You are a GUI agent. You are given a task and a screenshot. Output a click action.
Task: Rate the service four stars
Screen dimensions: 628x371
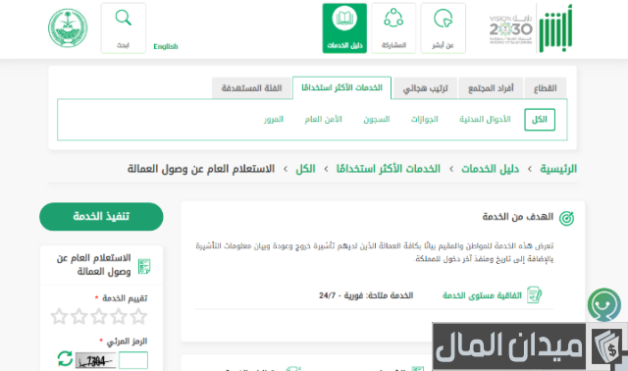click(78, 316)
